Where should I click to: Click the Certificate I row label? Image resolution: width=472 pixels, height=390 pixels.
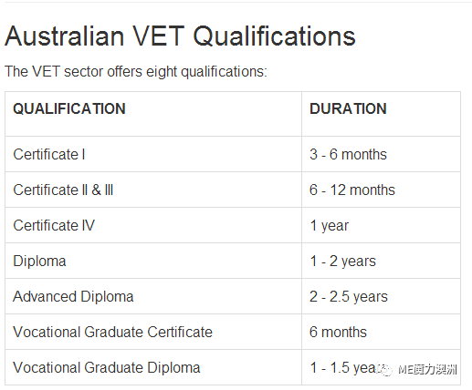click(x=49, y=154)
